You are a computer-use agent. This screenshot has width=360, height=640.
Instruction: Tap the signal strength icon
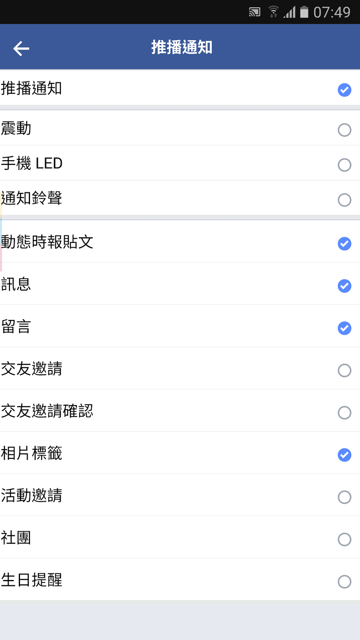tap(290, 12)
